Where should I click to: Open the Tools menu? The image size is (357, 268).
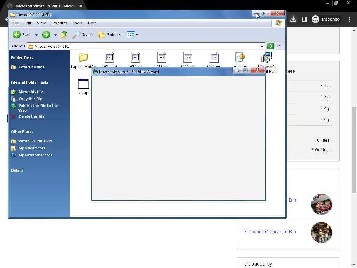tap(77, 23)
